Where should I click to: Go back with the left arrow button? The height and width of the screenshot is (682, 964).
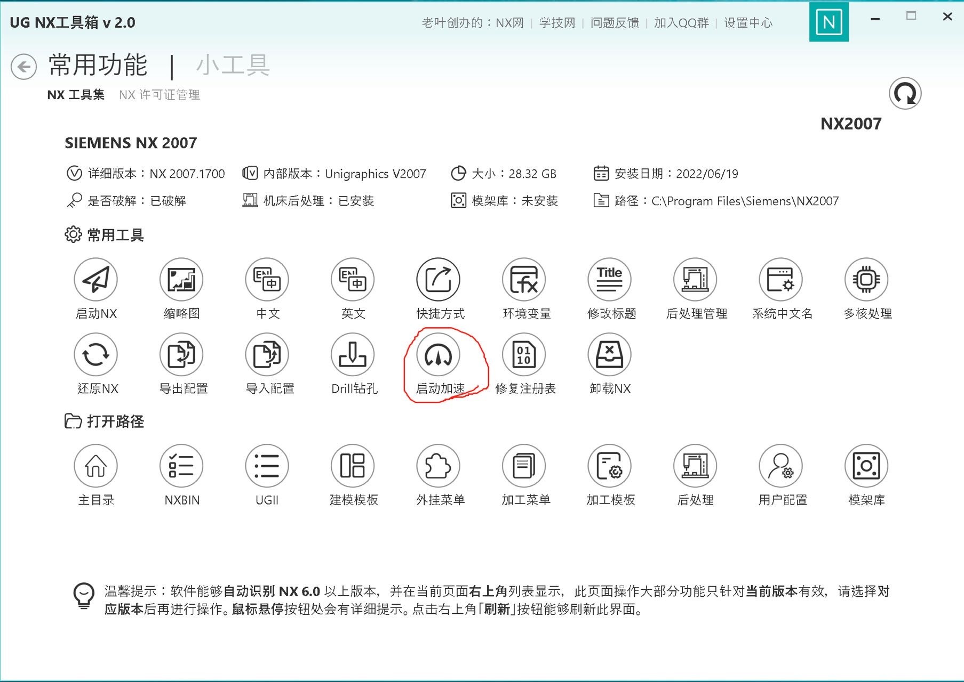coord(24,67)
